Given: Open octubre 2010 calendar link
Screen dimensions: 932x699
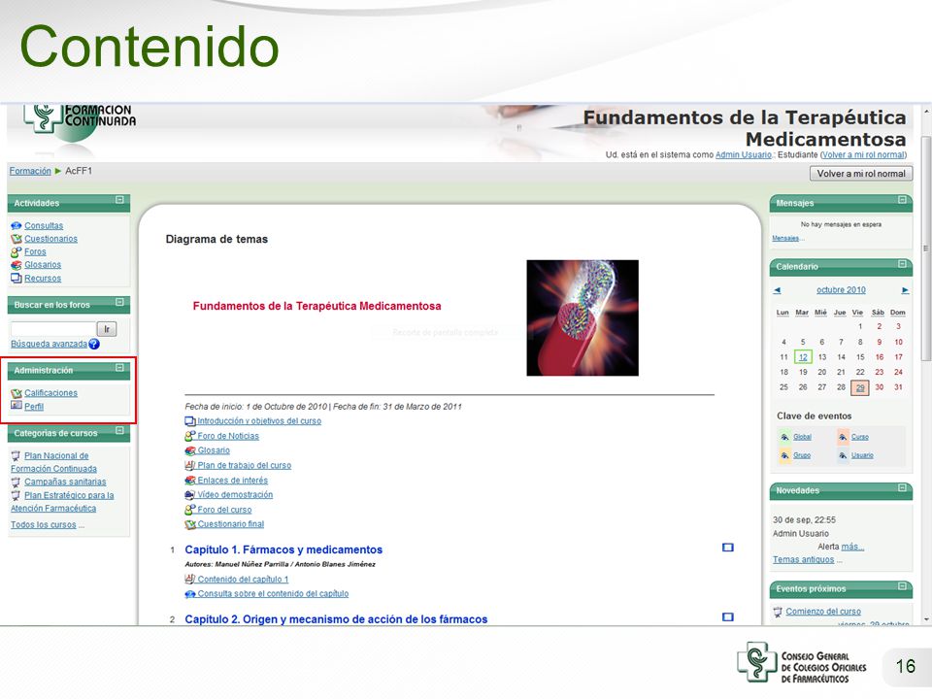Looking at the screenshot, I should tap(841, 290).
